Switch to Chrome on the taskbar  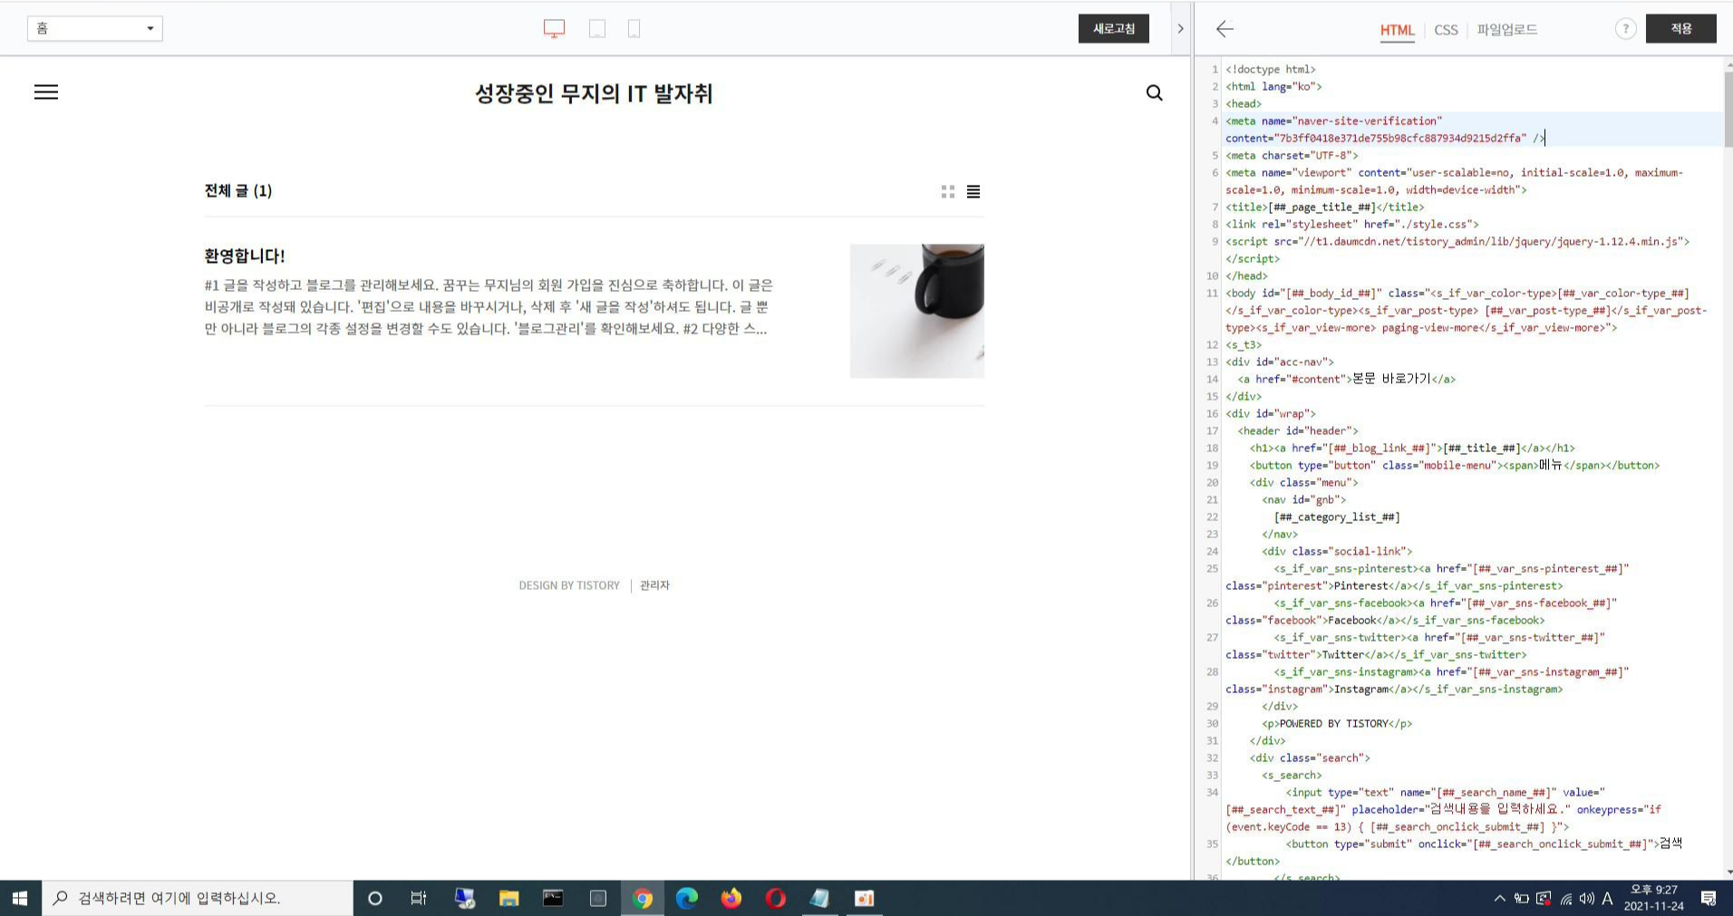(x=643, y=898)
